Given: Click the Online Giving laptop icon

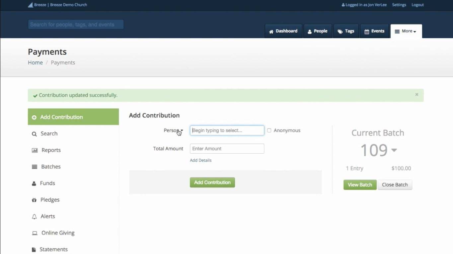Looking at the screenshot, I should click(35, 233).
